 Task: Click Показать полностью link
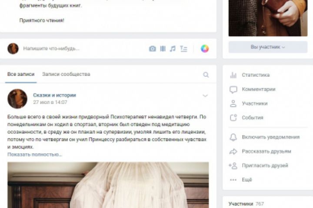coord(35,154)
